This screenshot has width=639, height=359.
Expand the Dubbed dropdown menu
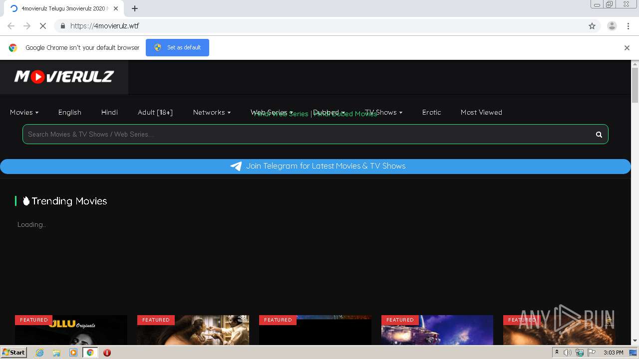pos(328,112)
